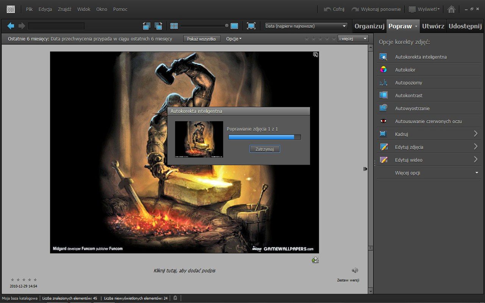Image resolution: width=485 pixels, height=303 pixels.
Task: Rotate photo right icon
Action: pos(158,26)
